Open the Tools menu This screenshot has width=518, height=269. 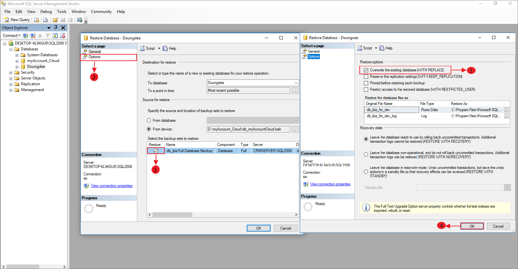tap(62, 12)
